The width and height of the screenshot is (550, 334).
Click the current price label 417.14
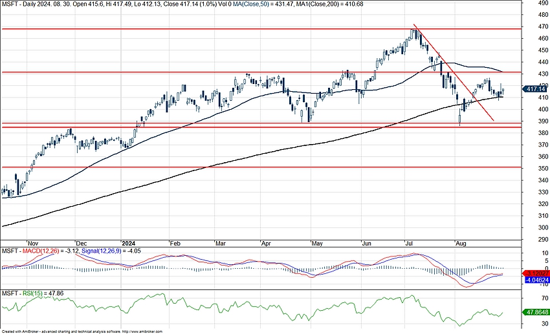pos(536,89)
